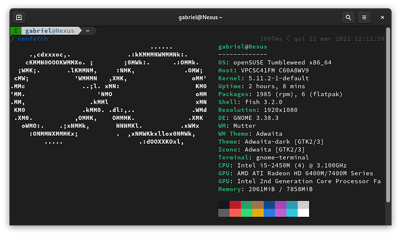Click the WM Theme: Adwaita line
Image resolution: width=401 pixels, height=236 pixels.
[x=250, y=134]
